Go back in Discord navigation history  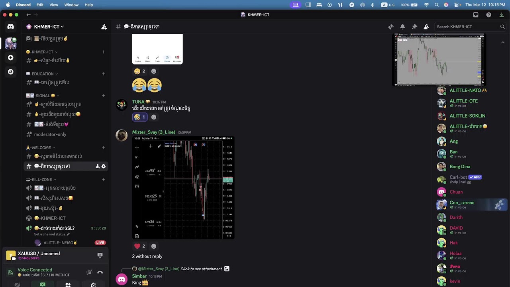29,15
